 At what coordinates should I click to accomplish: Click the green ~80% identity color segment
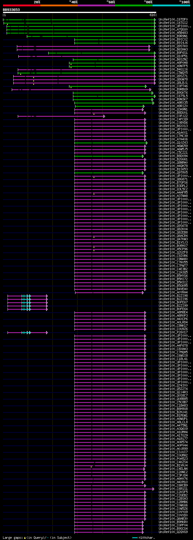(134, 5)
